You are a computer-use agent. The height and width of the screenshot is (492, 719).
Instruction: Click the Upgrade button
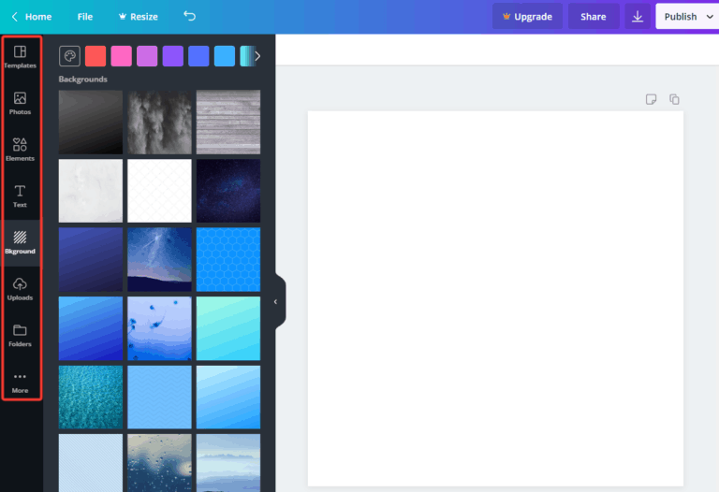528,17
